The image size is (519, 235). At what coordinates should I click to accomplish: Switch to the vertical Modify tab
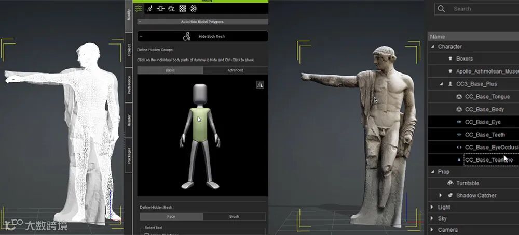pos(129,16)
